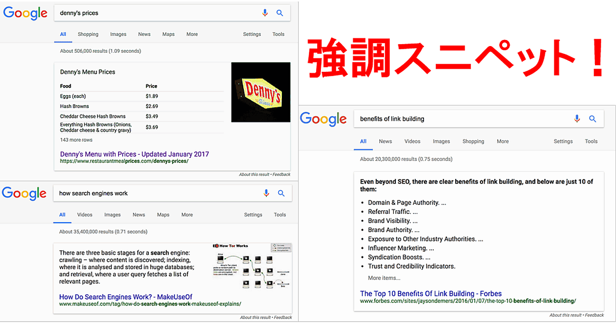616x323 pixels.
Task: Click About this result under the Forbes snippet
Action: (x=566, y=315)
